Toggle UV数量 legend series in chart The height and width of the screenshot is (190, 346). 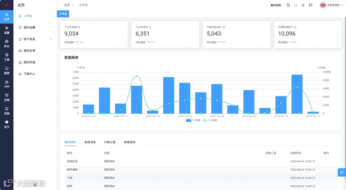210,120
